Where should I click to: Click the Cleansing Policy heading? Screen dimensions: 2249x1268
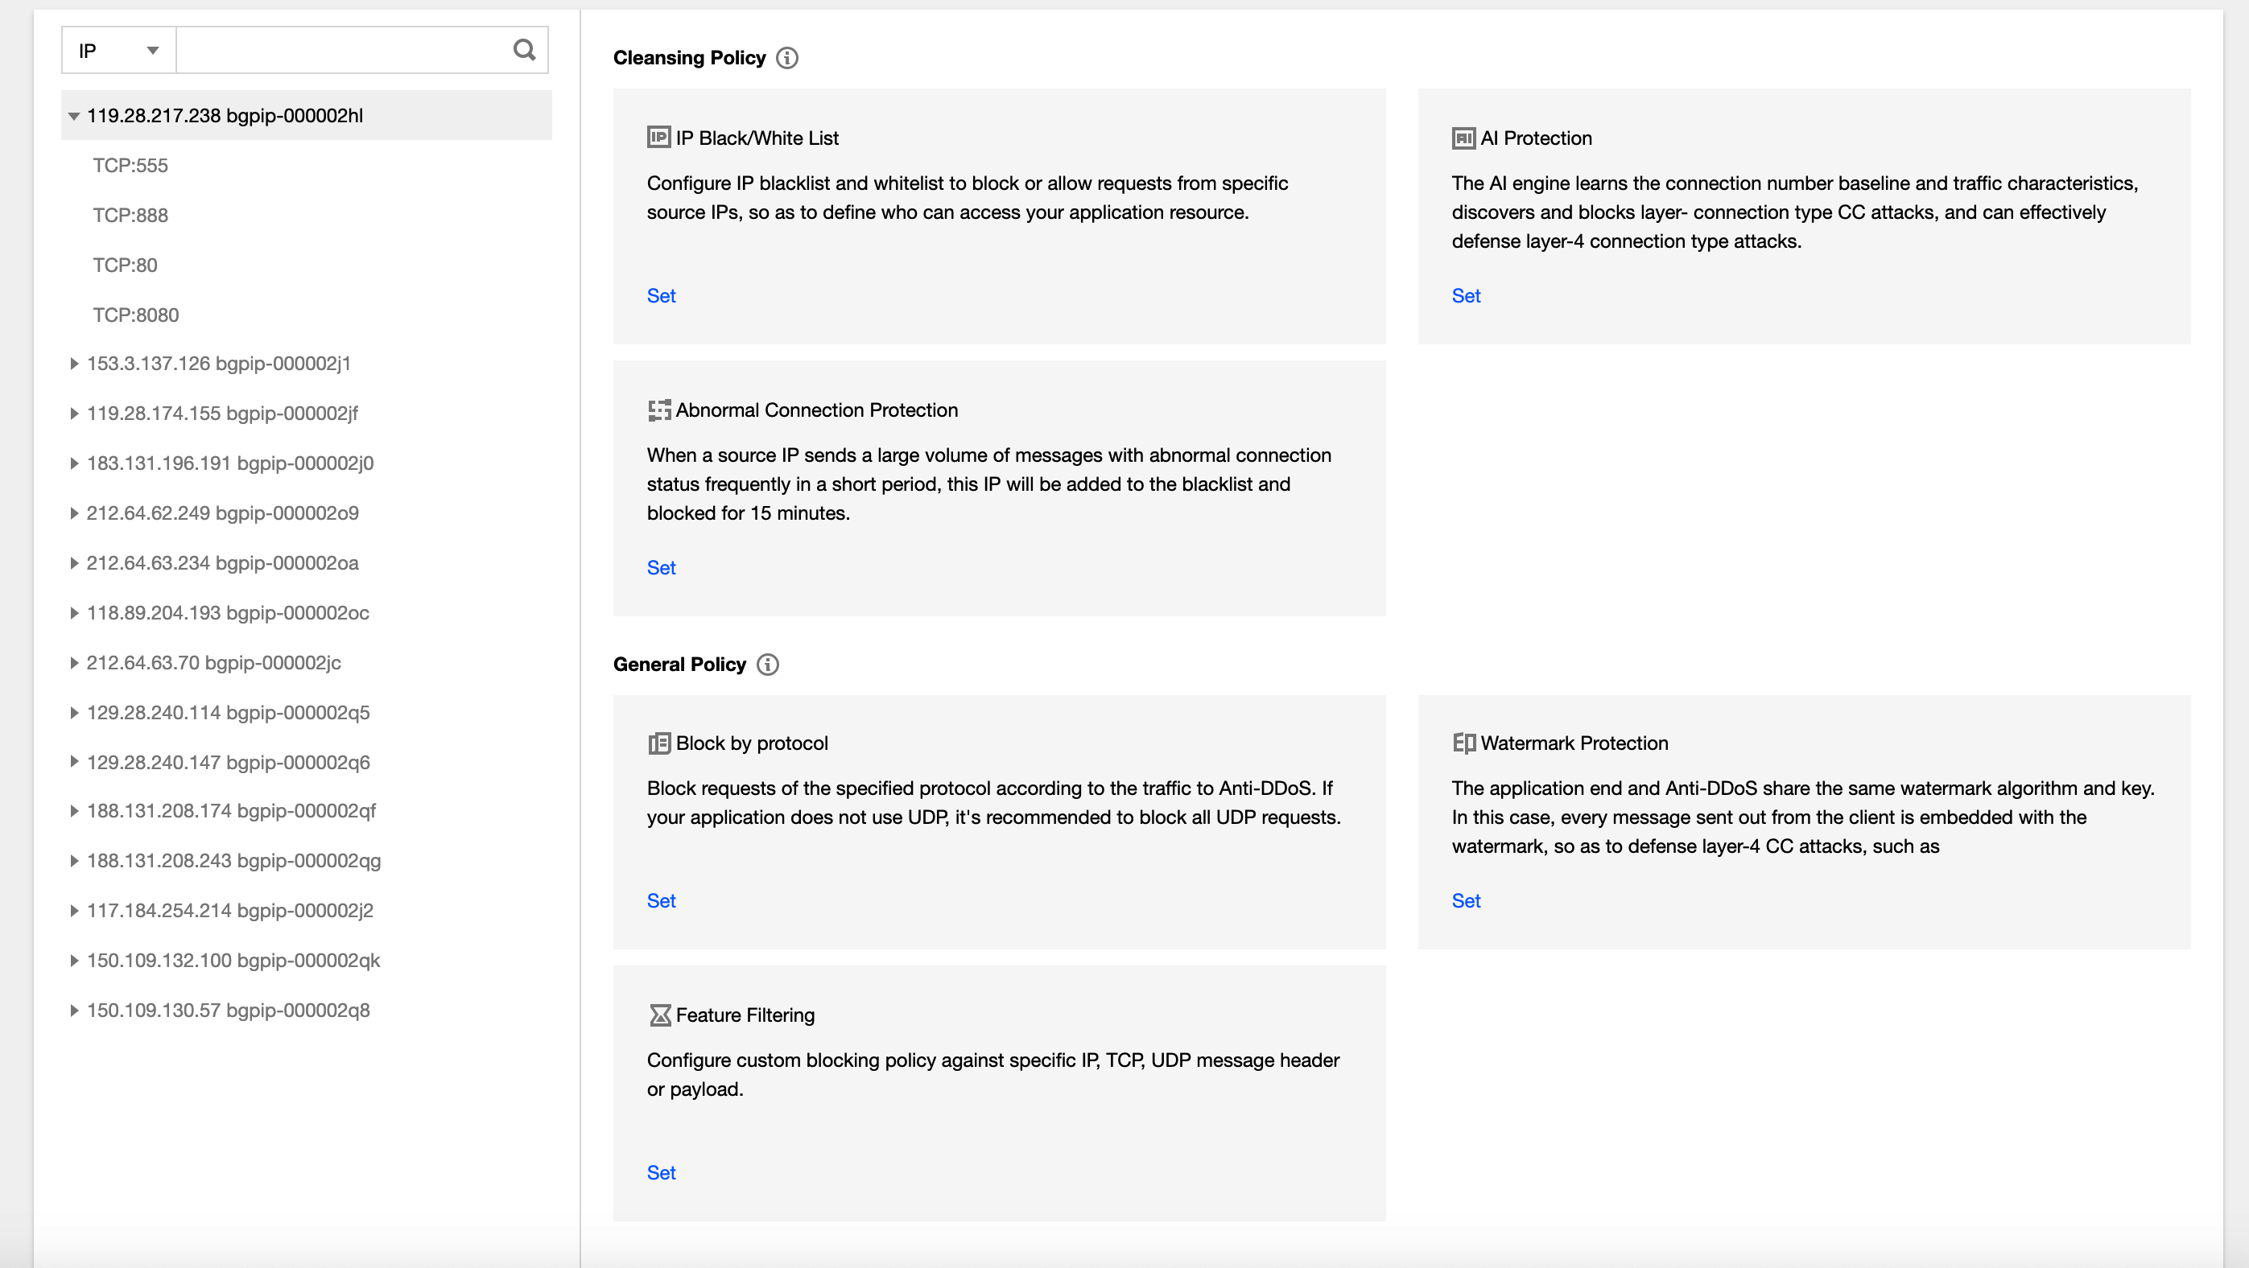689,58
